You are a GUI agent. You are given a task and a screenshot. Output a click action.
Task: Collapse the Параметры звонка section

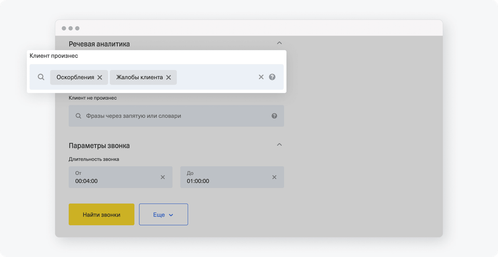tap(280, 144)
